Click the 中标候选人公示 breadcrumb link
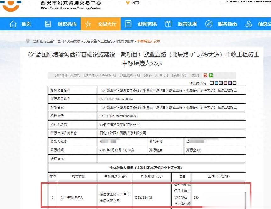 (x=148, y=41)
